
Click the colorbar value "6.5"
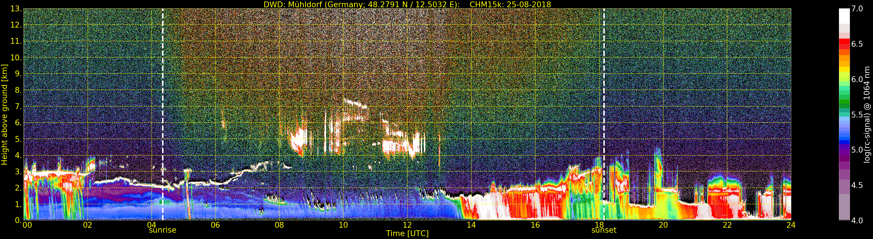pos(857,44)
